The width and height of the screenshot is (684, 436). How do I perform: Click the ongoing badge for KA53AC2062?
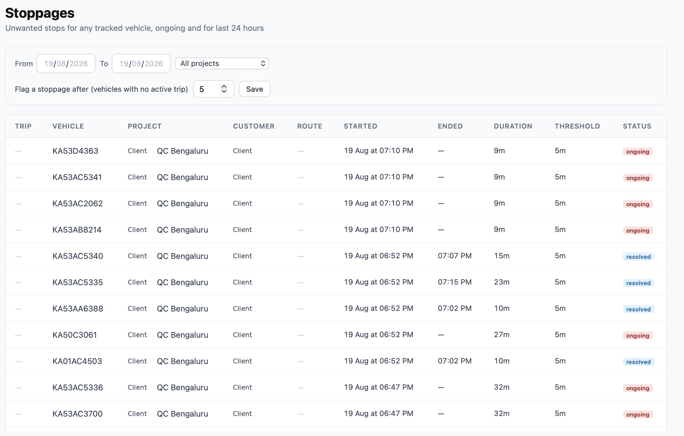coord(638,204)
